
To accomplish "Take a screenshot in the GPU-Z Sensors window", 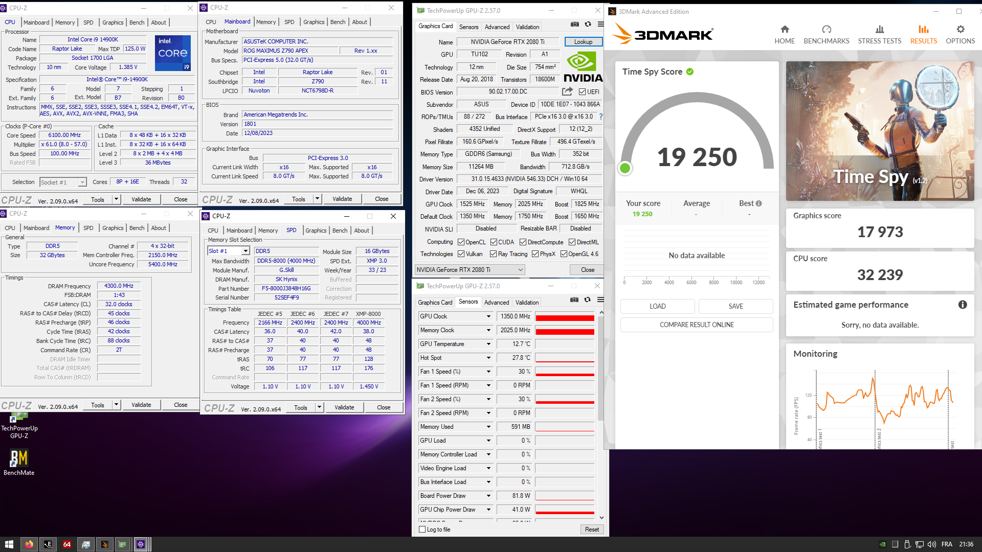I will [574, 300].
